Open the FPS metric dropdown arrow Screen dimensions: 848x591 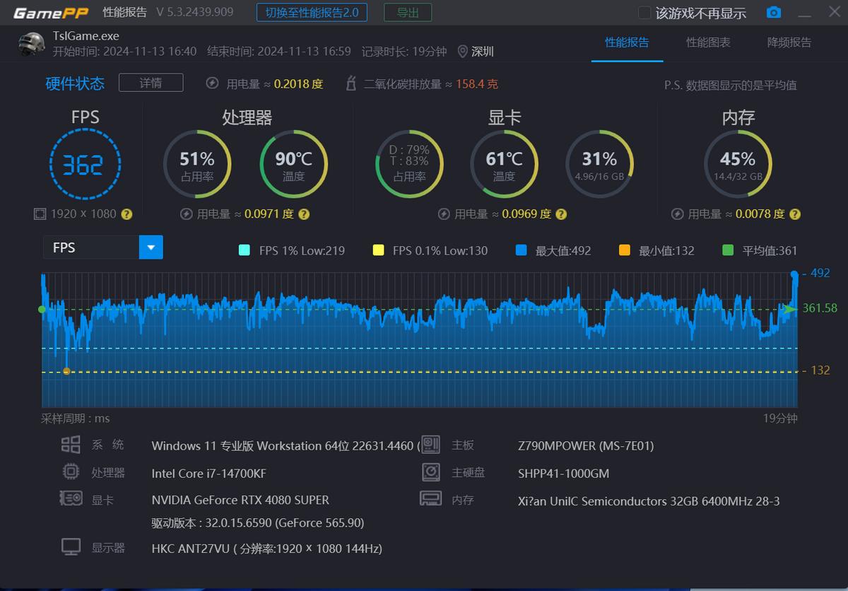click(151, 247)
